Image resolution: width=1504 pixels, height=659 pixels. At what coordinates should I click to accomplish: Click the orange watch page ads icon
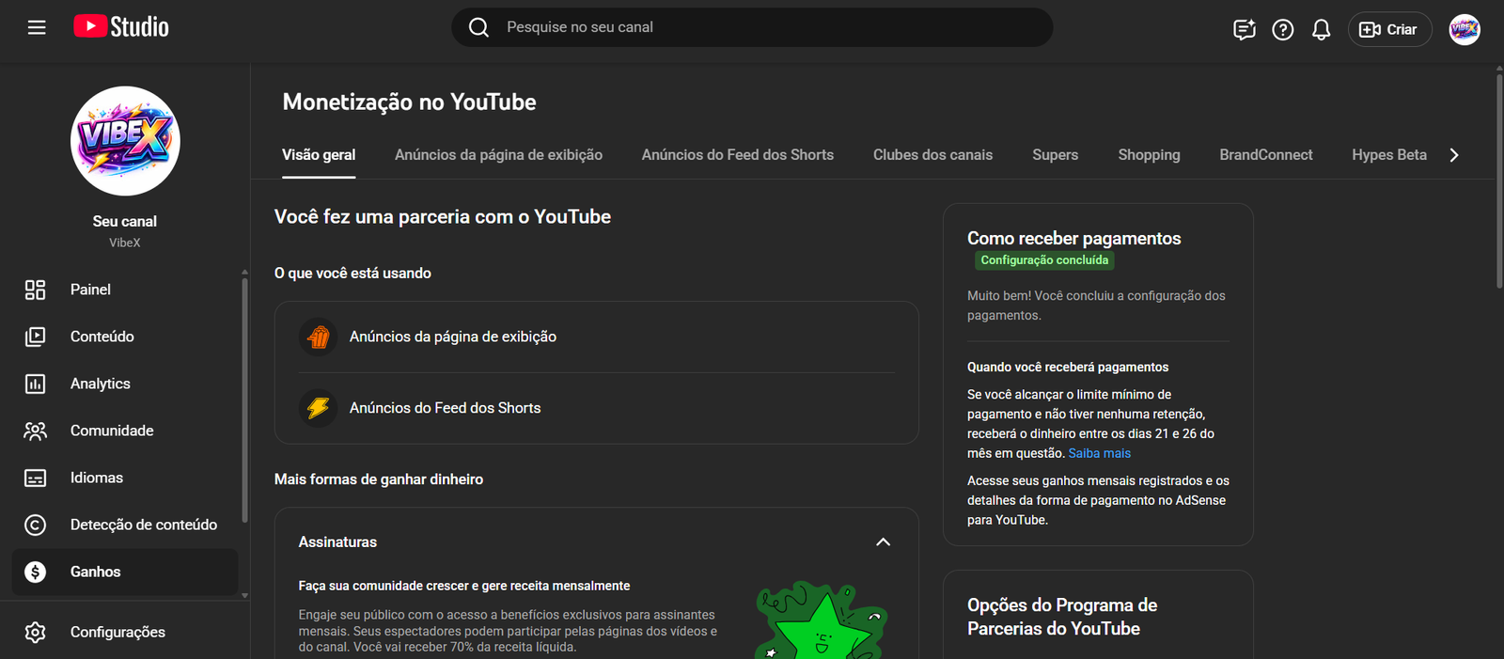(319, 337)
